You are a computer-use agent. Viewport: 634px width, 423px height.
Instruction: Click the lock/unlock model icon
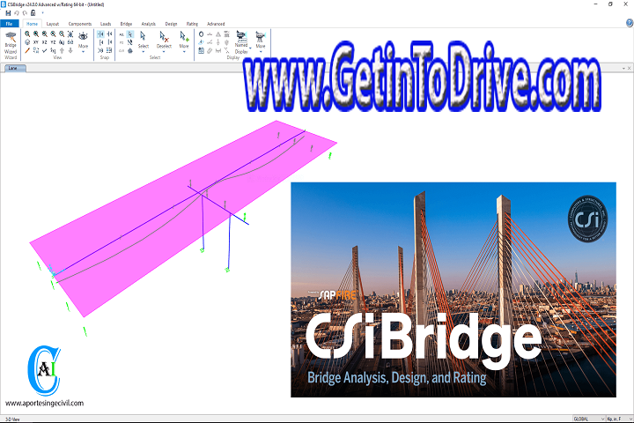pos(33,13)
